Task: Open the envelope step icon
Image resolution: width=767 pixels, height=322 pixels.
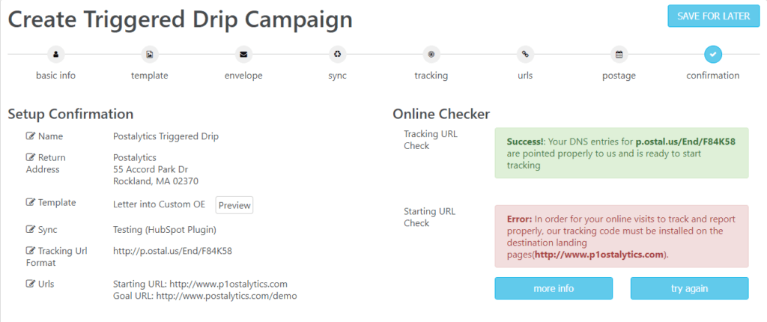Action: point(243,55)
